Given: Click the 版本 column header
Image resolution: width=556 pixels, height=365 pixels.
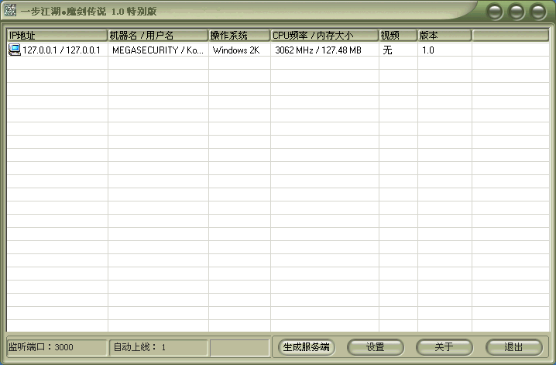Looking at the screenshot, I should 444,36.
